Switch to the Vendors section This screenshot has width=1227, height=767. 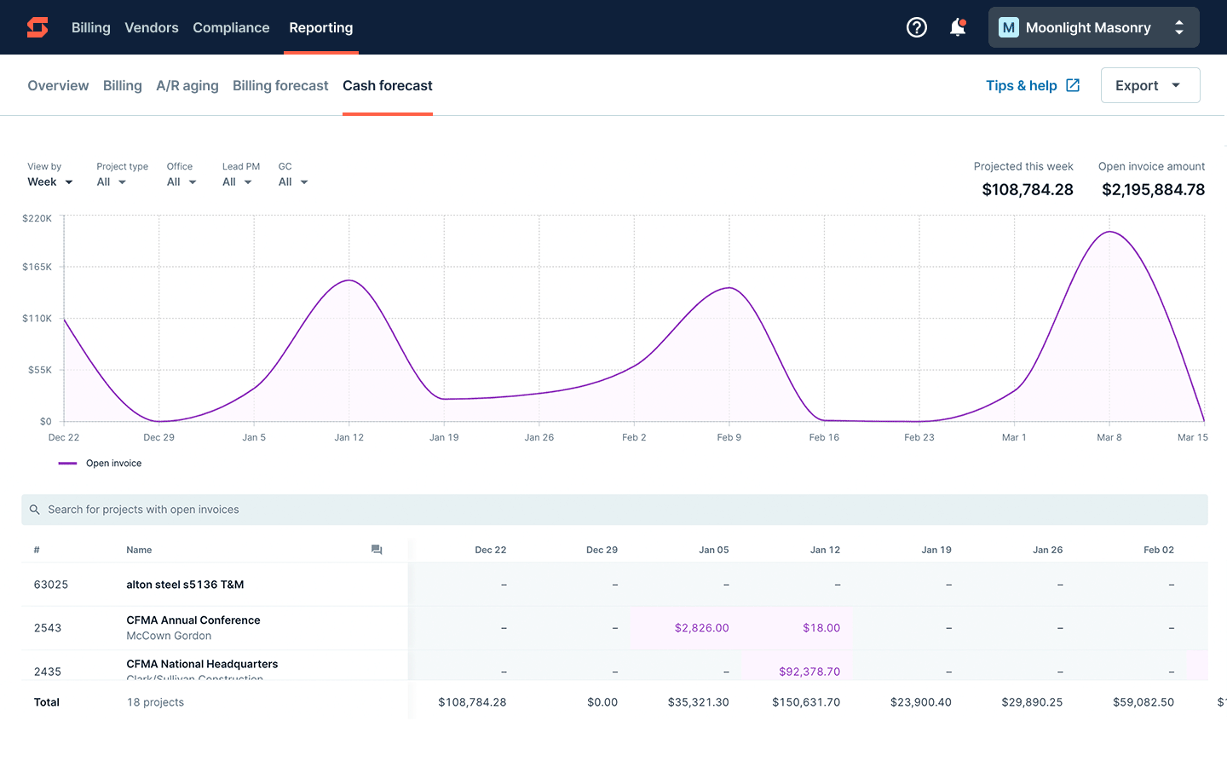(152, 27)
